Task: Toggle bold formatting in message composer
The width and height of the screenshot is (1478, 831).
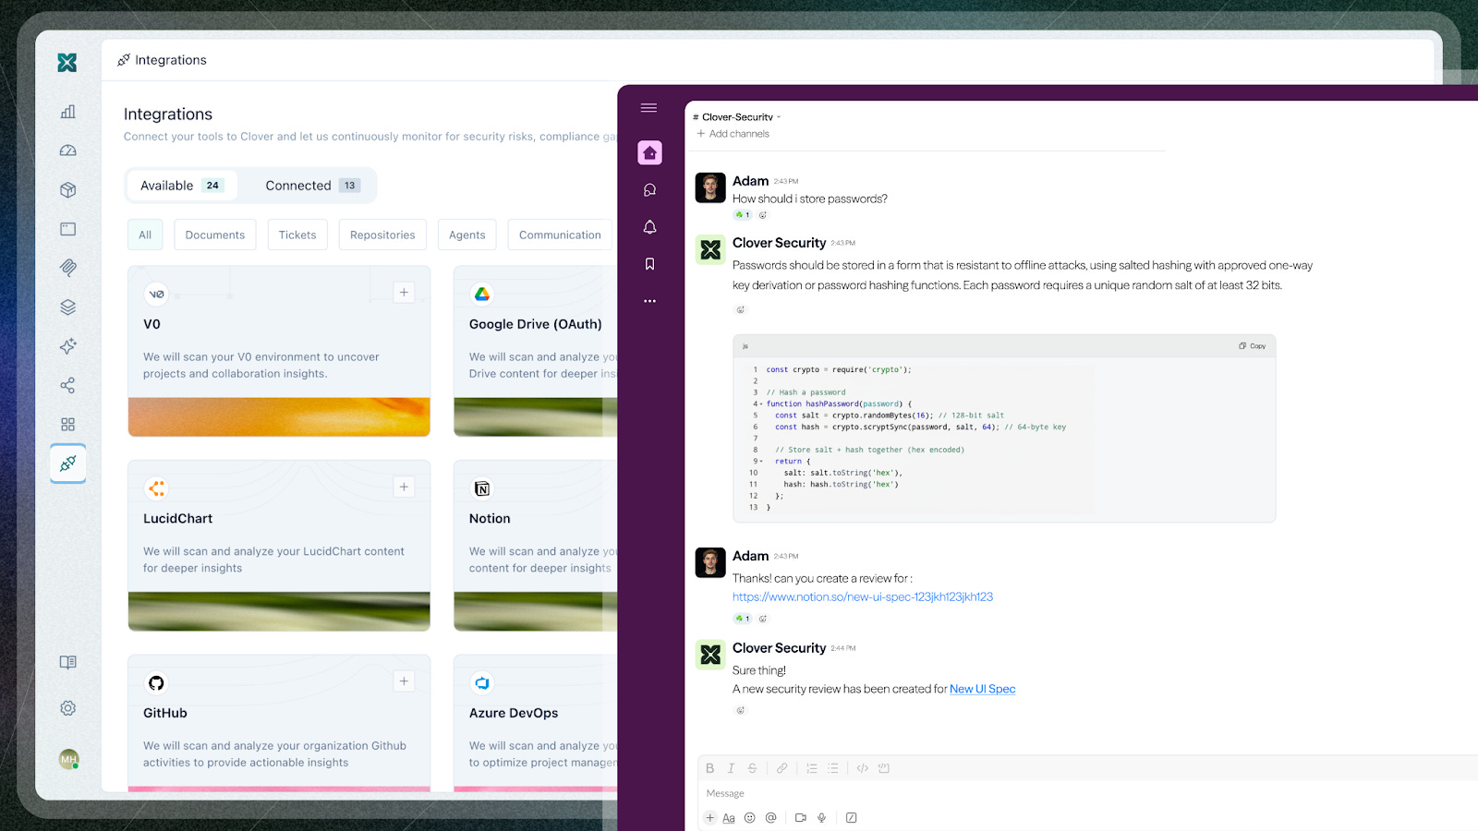Action: coord(709,768)
